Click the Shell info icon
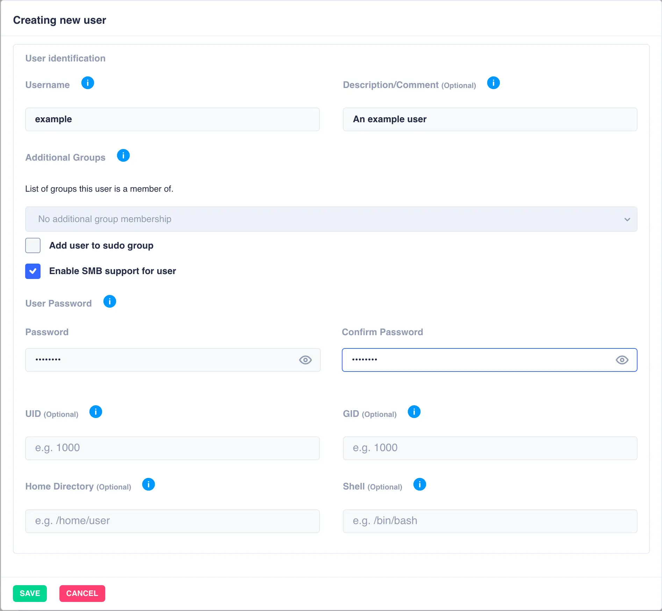662x611 pixels. [x=419, y=485]
